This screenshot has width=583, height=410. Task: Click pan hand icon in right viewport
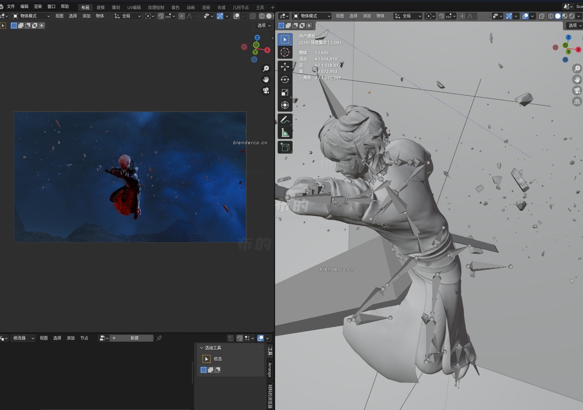click(x=577, y=80)
